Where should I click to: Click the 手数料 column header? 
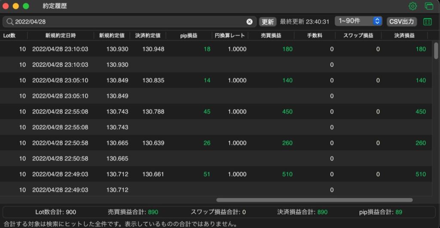tap(315, 36)
